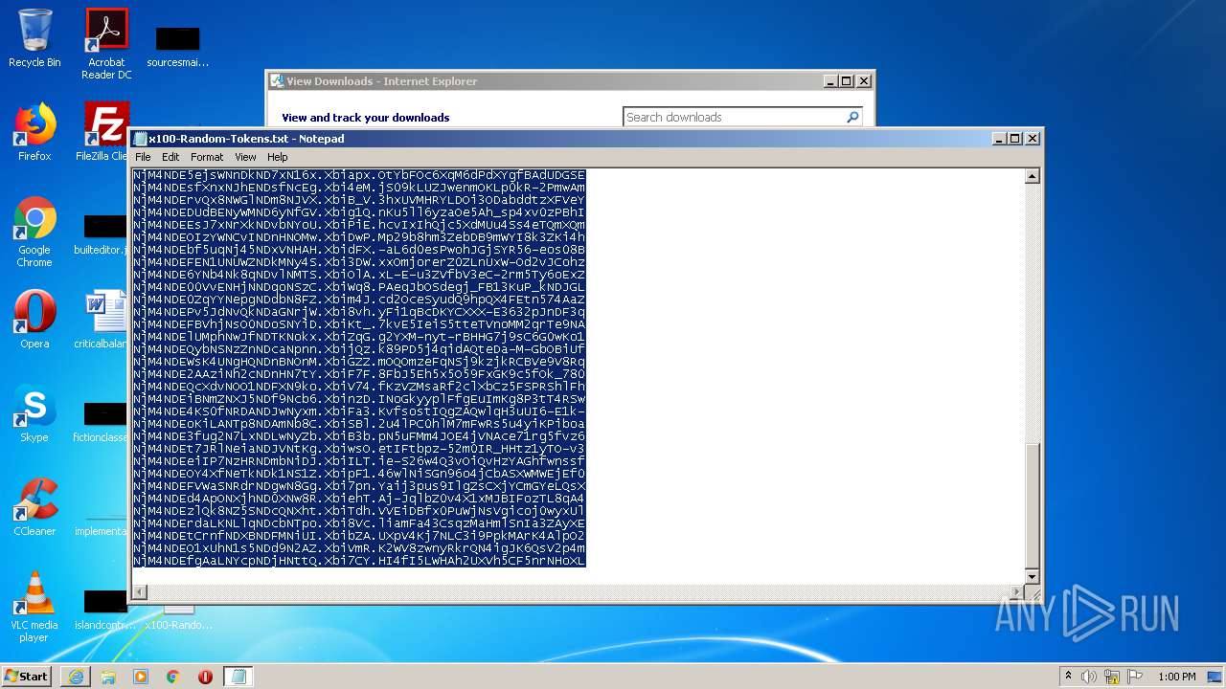Click 'View and track your downloads' heading
Screen dimensions: 1226x689
(x=366, y=118)
